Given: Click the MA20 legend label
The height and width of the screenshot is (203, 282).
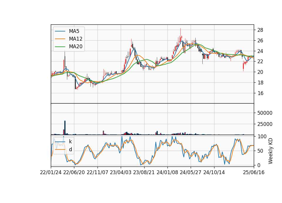Looking at the screenshot, I should (75, 46).
